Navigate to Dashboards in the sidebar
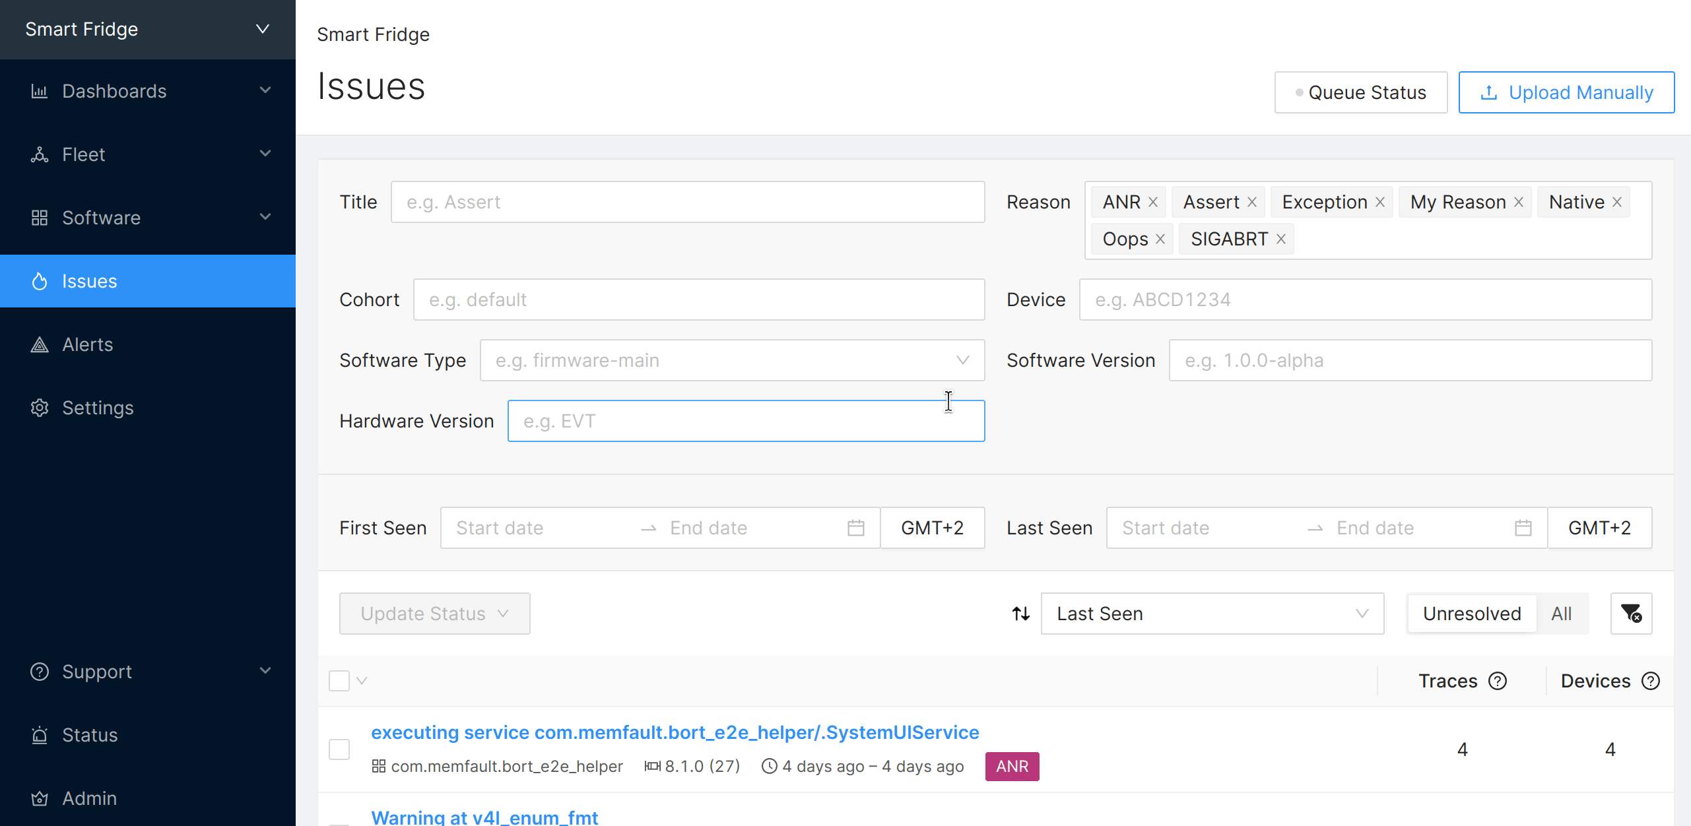Screen dimensions: 1691x826 pyautogui.click(x=114, y=91)
